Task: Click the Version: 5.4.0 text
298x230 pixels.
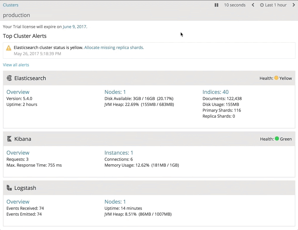Action: pyautogui.click(x=19, y=99)
